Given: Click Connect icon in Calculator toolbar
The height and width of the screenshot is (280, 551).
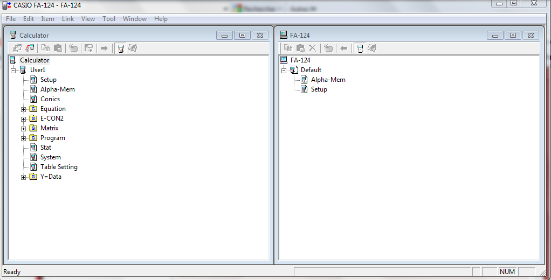Looking at the screenshot, I should pyautogui.click(x=17, y=48).
